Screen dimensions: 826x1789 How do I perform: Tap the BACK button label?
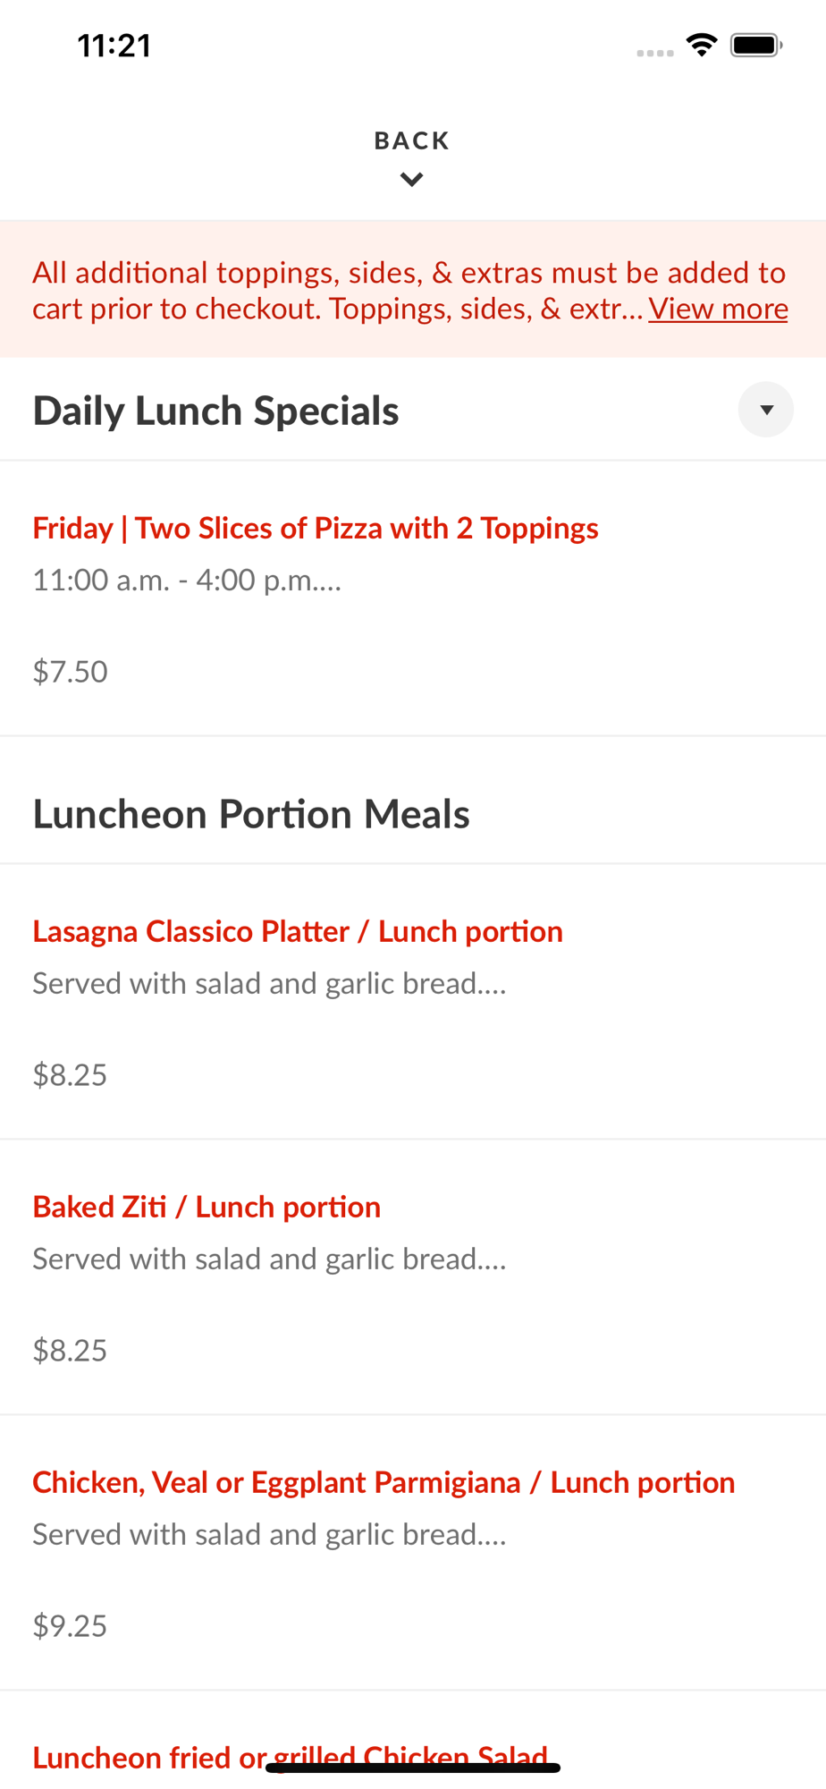(x=411, y=140)
